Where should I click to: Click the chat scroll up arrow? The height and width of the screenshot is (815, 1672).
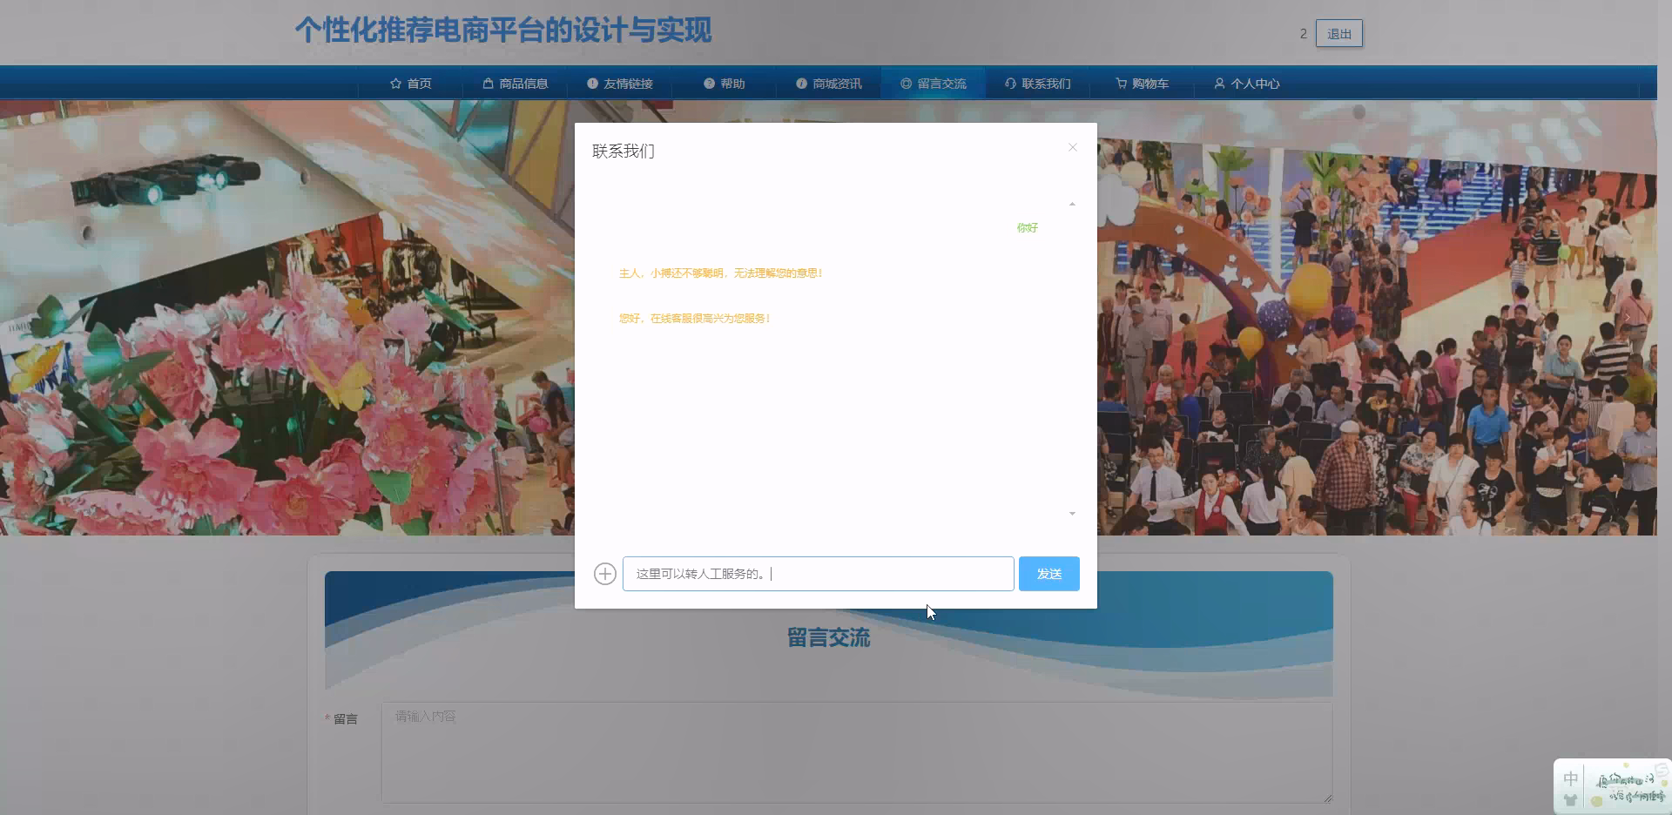[1072, 204]
